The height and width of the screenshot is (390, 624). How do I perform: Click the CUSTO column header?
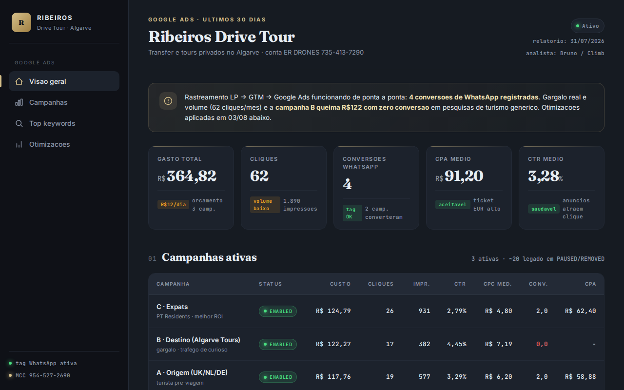point(340,284)
